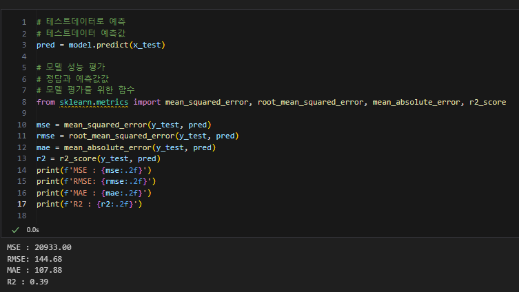519x292 pixels.
Task: Click the print statement for MSE
Action: (94, 170)
